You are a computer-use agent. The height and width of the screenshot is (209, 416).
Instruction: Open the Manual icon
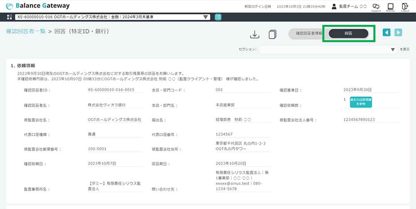tap(390, 7)
